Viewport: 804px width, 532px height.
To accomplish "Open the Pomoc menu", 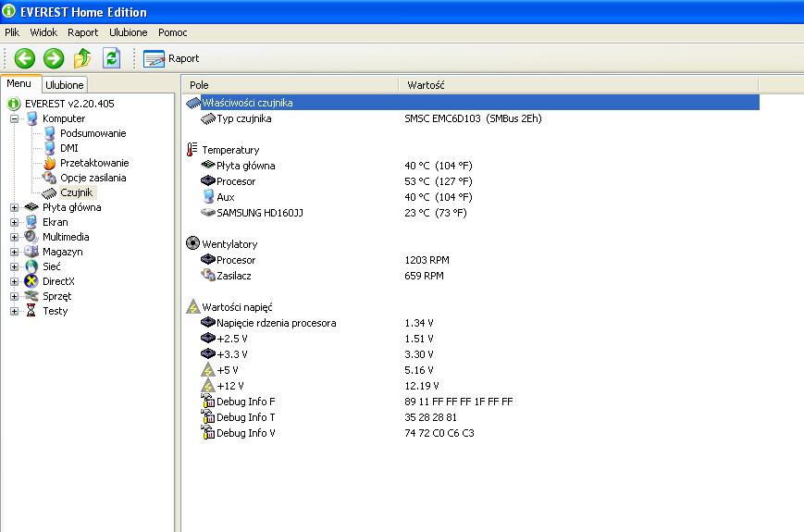I will click(172, 32).
